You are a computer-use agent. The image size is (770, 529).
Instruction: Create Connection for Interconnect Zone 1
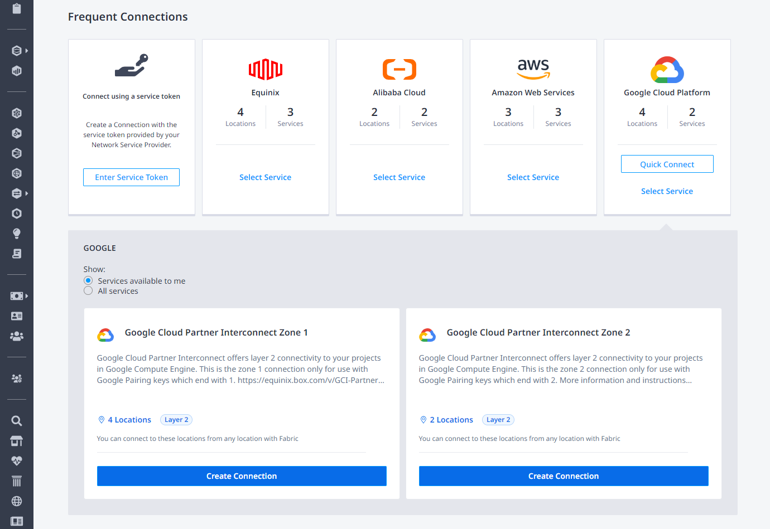242,476
